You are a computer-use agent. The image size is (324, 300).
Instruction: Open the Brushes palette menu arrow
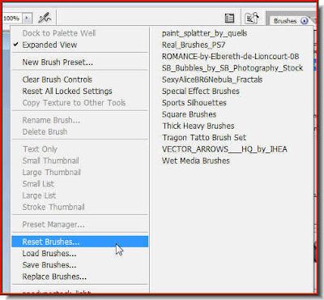coord(305,21)
